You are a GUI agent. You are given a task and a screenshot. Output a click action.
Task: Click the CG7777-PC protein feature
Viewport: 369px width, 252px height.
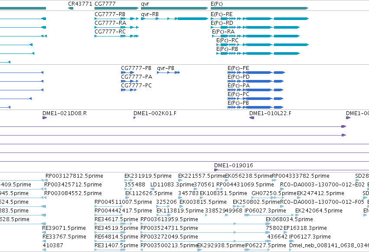(x=128, y=90)
